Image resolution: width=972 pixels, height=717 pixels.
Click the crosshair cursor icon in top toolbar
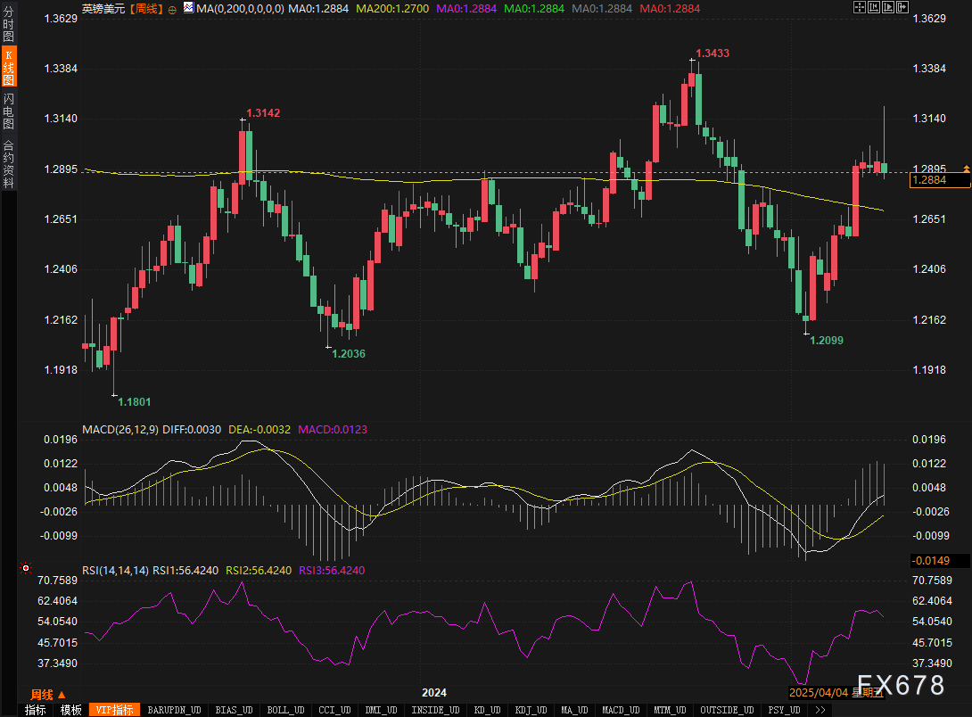[859, 7]
